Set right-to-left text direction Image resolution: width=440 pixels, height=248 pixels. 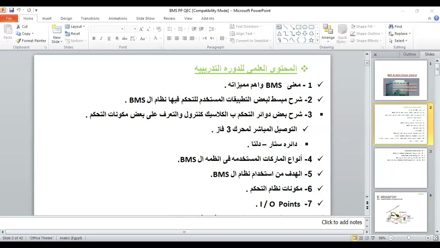pos(212,38)
